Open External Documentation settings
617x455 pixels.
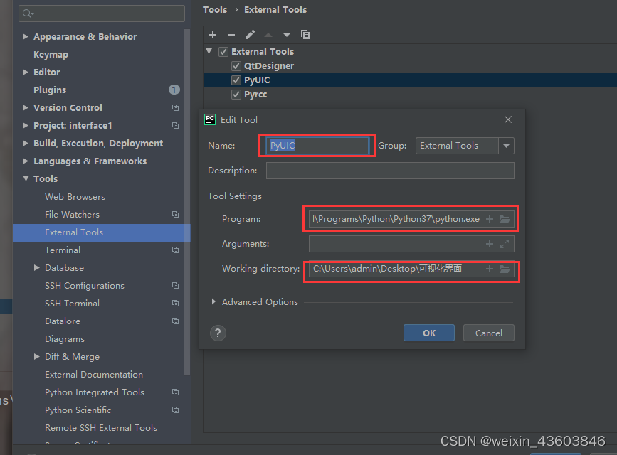[x=94, y=375]
